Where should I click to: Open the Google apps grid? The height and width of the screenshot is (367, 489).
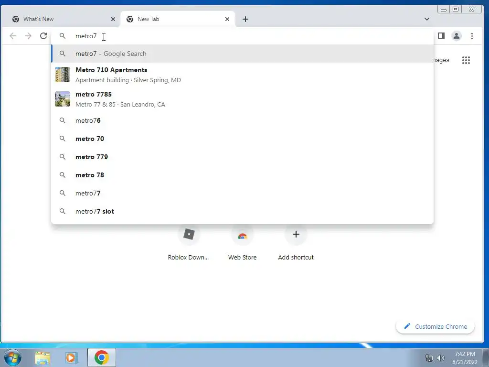[466, 60]
